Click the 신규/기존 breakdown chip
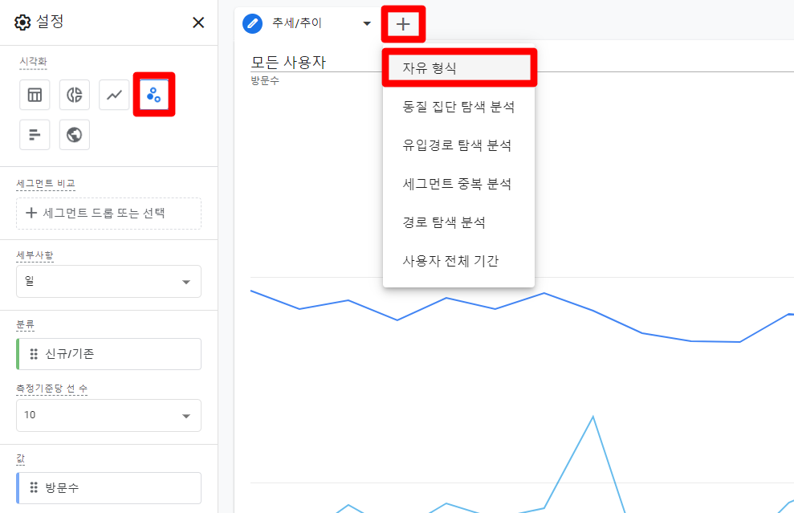The height and width of the screenshot is (513, 794). coord(108,354)
